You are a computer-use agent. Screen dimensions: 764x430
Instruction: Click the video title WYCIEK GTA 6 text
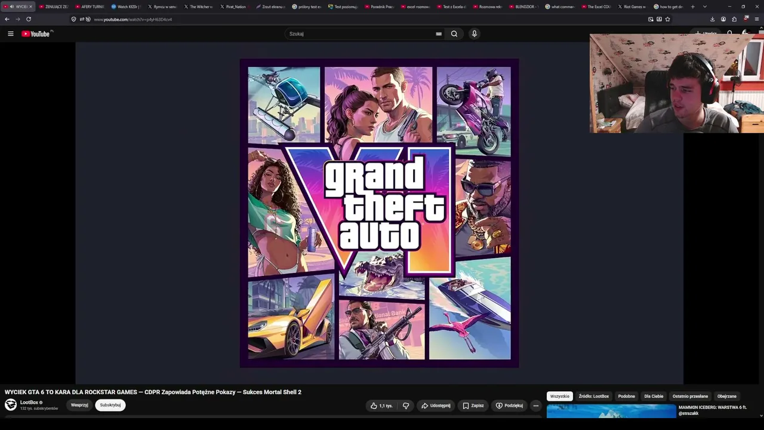(x=153, y=392)
